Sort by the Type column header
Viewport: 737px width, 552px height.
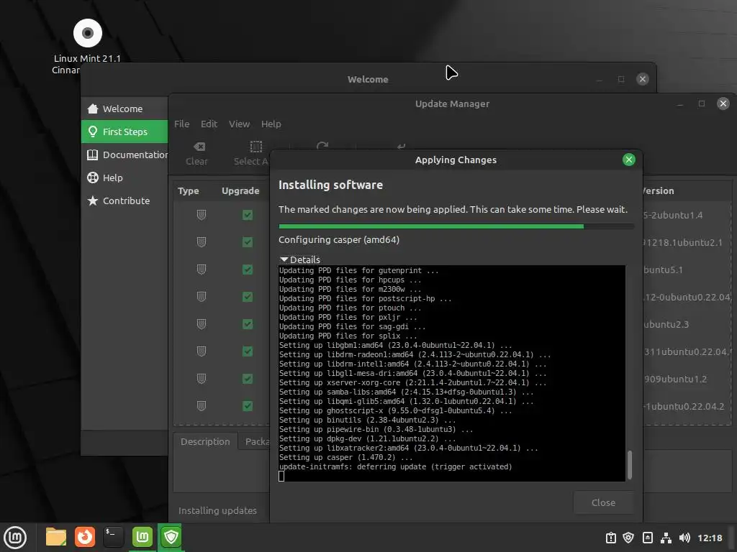189,191
